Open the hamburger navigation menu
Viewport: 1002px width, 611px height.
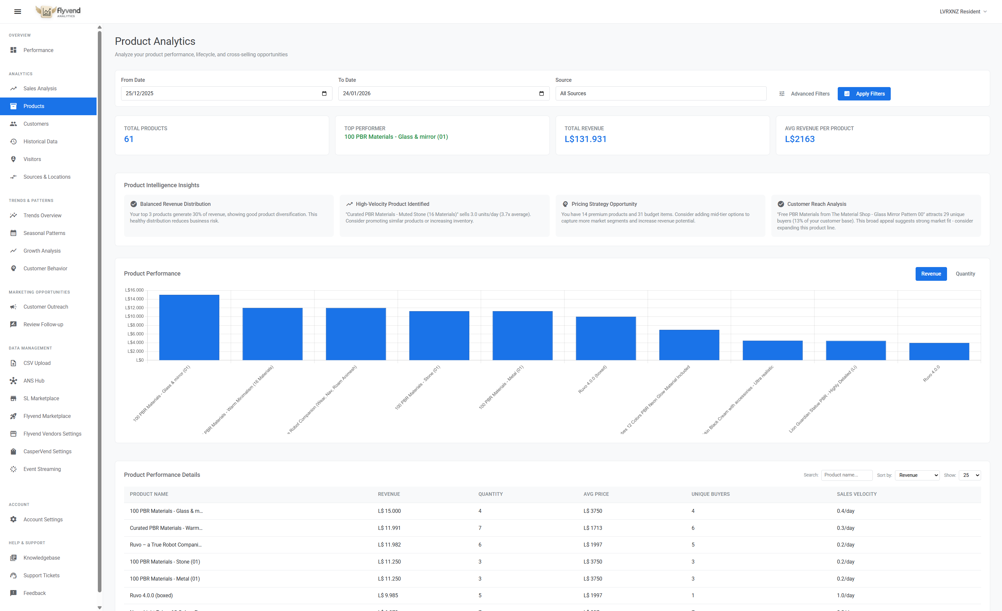click(x=17, y=11)
